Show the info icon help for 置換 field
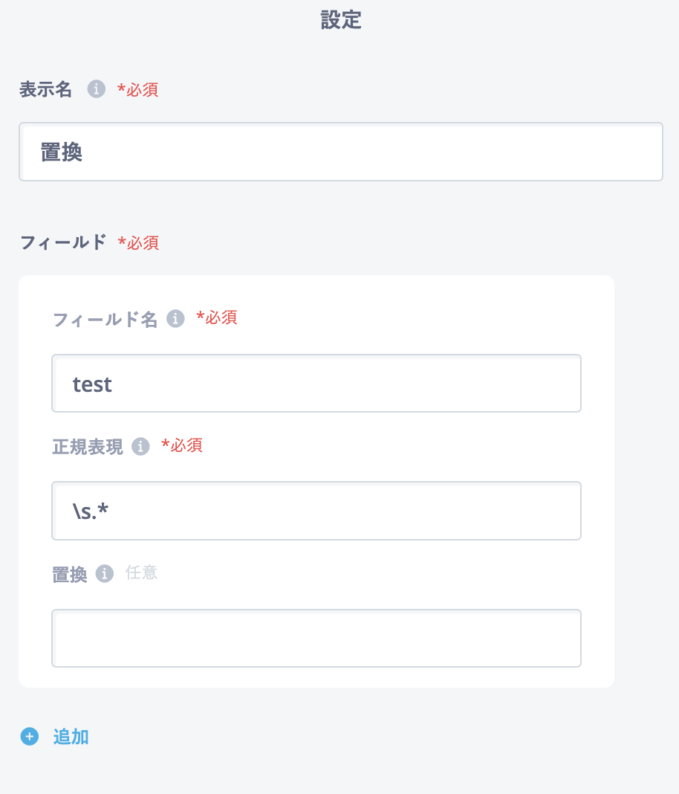 105,574
